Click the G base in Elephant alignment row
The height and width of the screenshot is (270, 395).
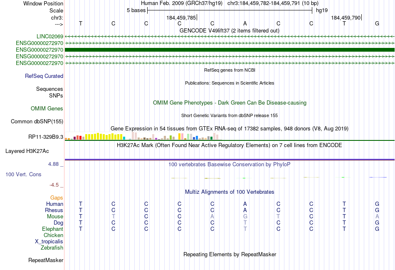point(377,229)
